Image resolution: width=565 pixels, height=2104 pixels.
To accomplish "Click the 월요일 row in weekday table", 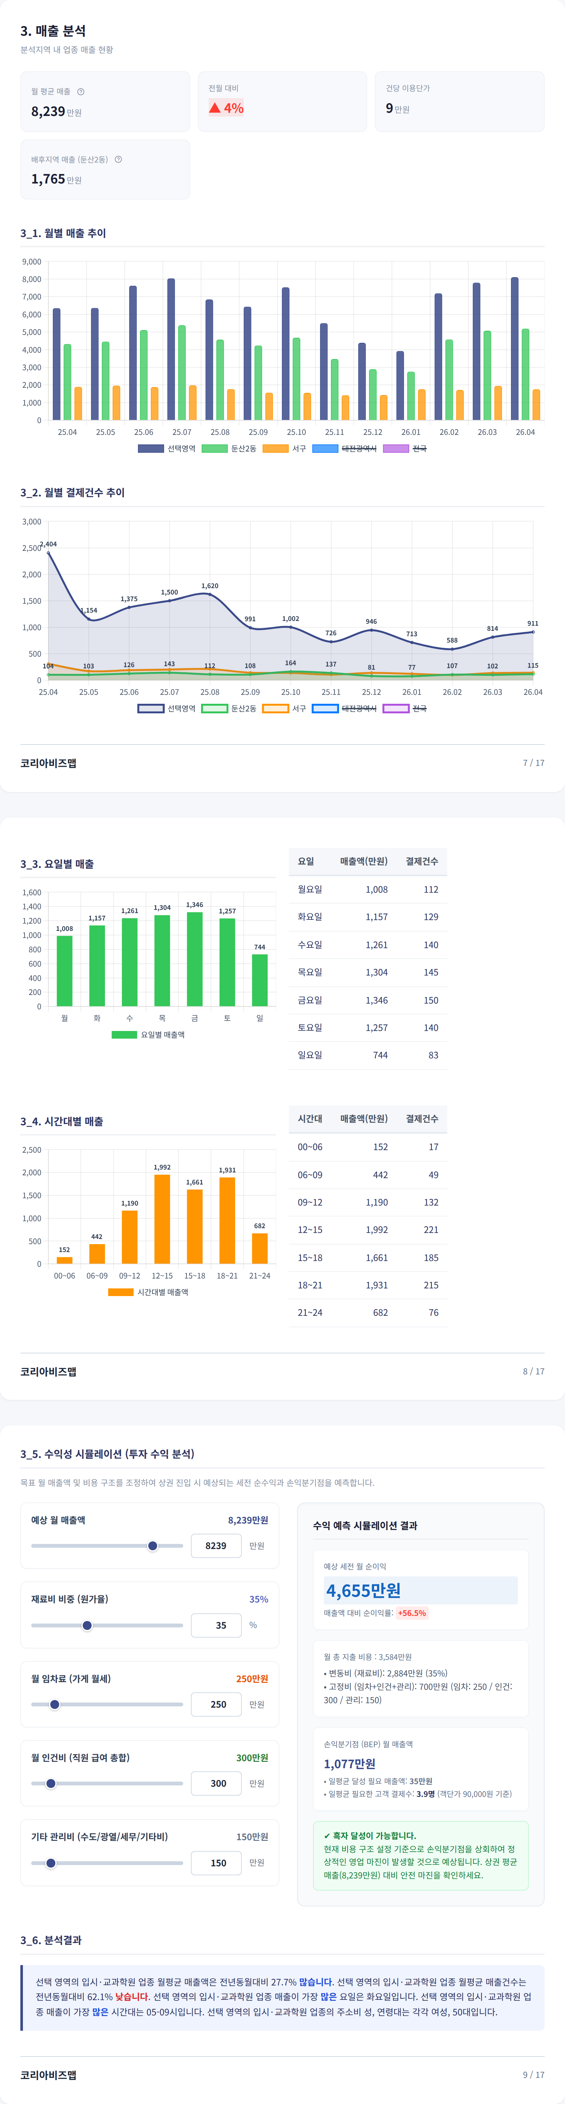I will point(368,890).
